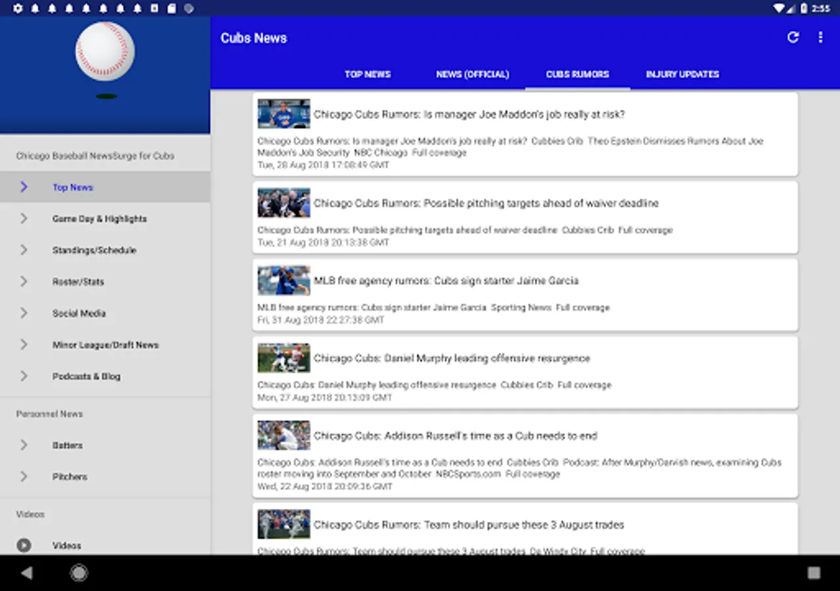Tap Android recent apps square button
840x591 pixels.
pyautogui.click(x=814, y=573)
